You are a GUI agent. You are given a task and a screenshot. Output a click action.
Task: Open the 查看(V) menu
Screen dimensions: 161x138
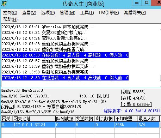tap(29, 13)
